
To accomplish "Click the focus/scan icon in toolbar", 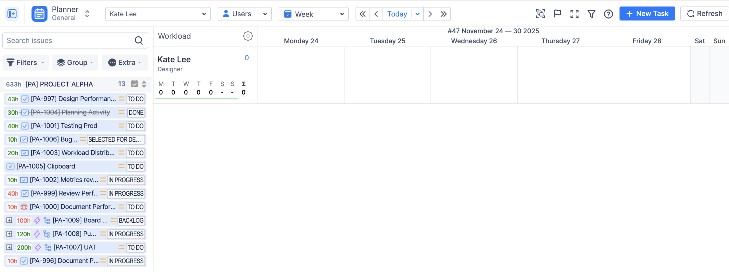I will pos(540,13).
